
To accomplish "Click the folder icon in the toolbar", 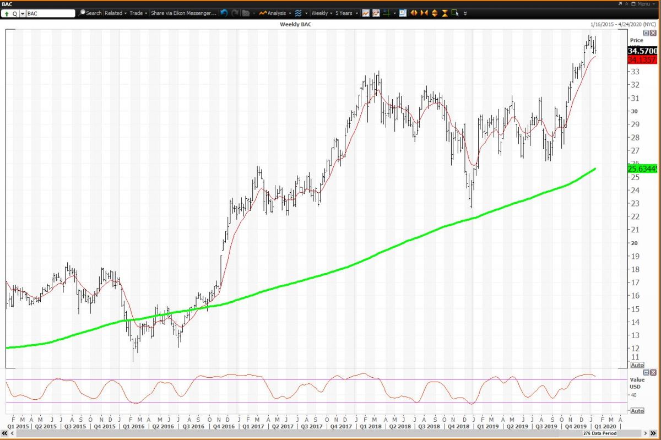I will pos(246,13).
